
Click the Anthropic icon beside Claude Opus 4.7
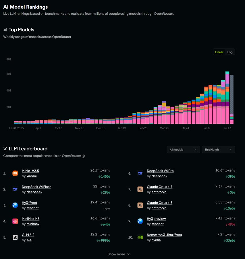140,189
